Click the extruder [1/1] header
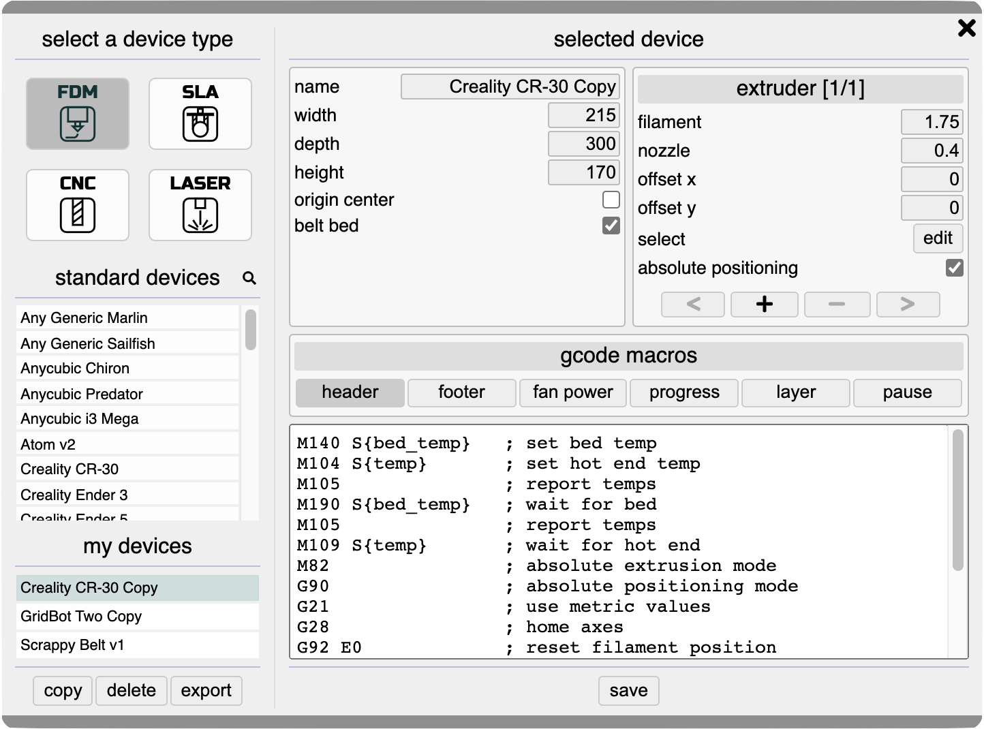 [801, 89]
